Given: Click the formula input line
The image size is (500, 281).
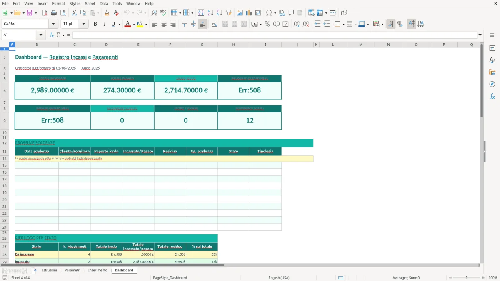Looking at the screenshot, I should [275, 35].
